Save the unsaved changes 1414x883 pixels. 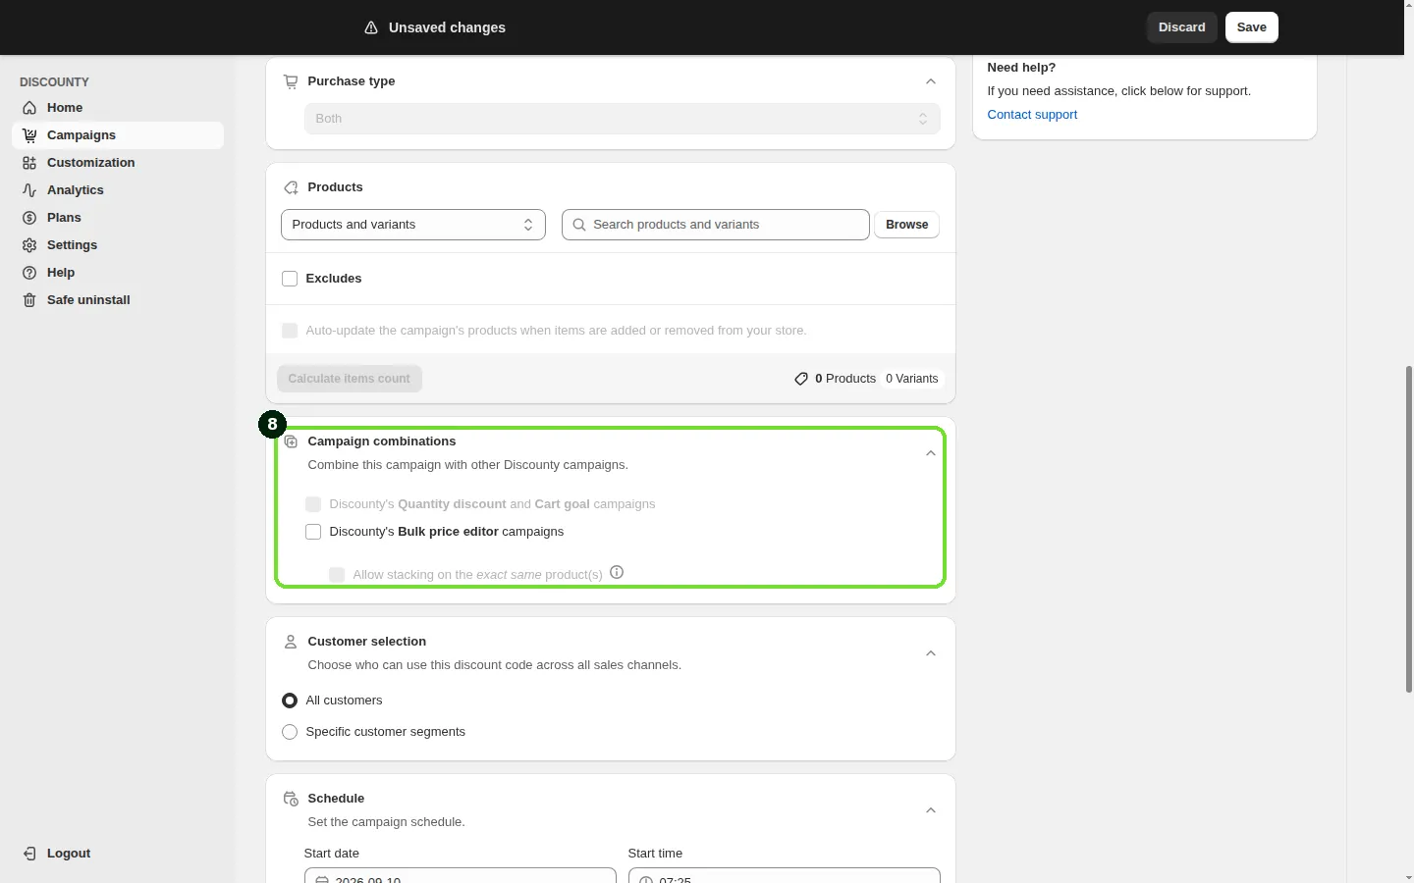(x=1252, y=27)
